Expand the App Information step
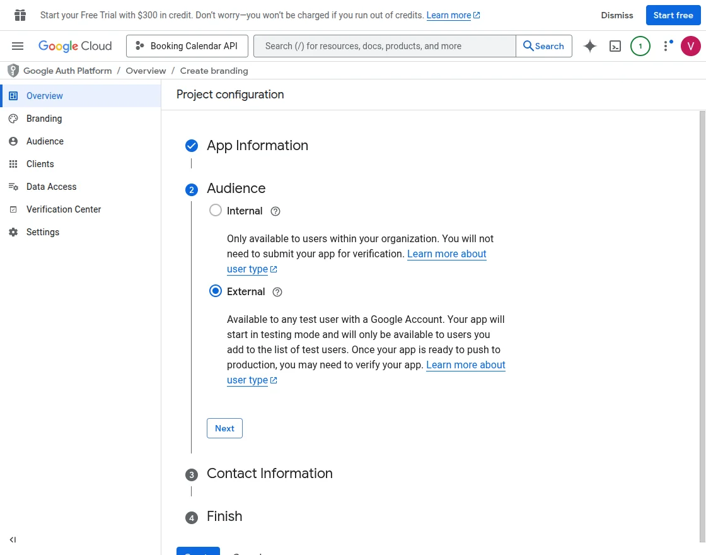The width and height of the screenshot is (706, 555). [x=257, y=146]
